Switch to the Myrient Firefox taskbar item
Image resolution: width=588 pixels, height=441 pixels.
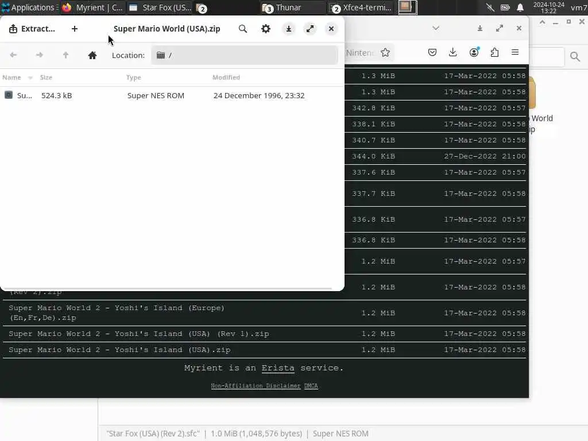[93, 7]
